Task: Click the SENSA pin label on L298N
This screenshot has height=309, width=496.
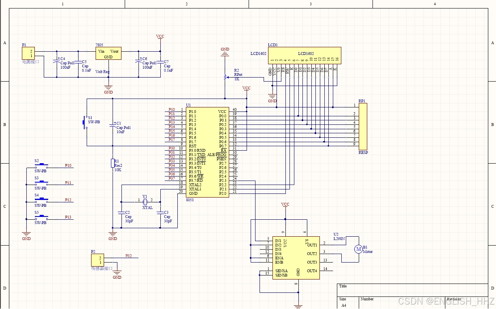Action: 281,271
